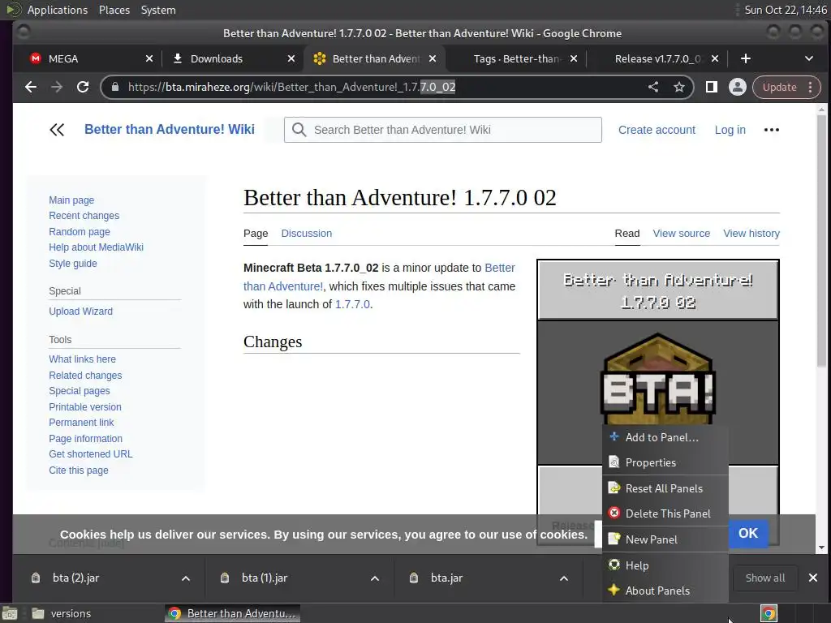
Task: Collapse wiki sidebar with double-chevron icon
Action: (x=57, y=130)
